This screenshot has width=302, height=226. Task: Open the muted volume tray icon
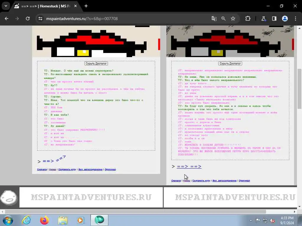tap(273, 220)
